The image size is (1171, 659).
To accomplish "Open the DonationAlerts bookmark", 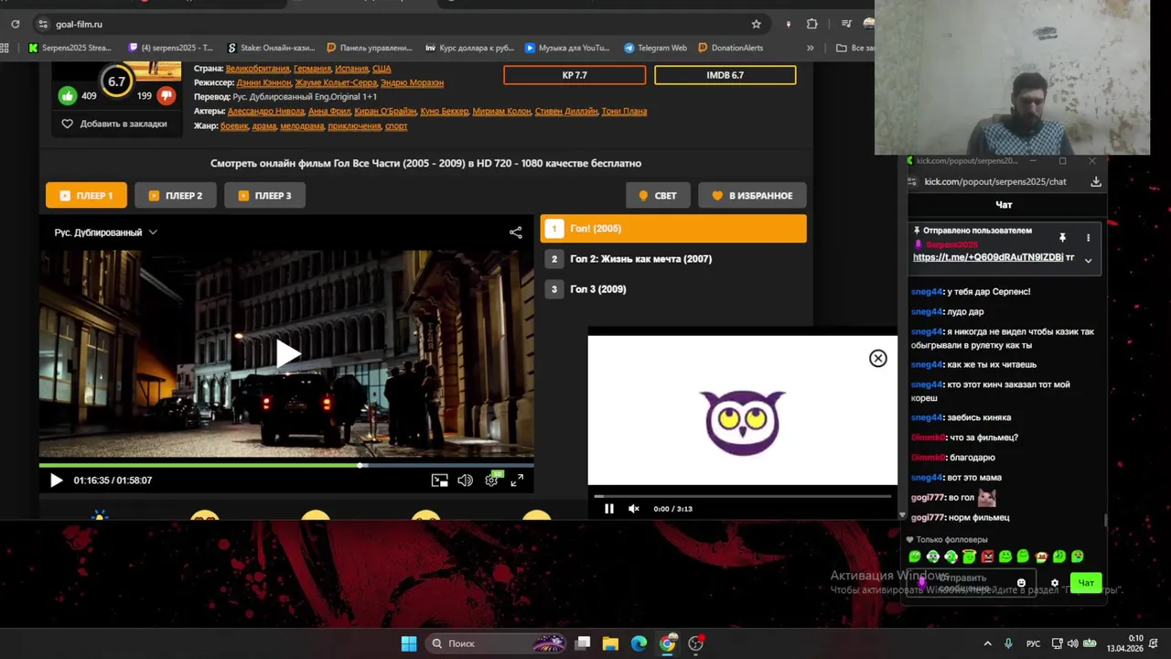I will click(730, 48).
